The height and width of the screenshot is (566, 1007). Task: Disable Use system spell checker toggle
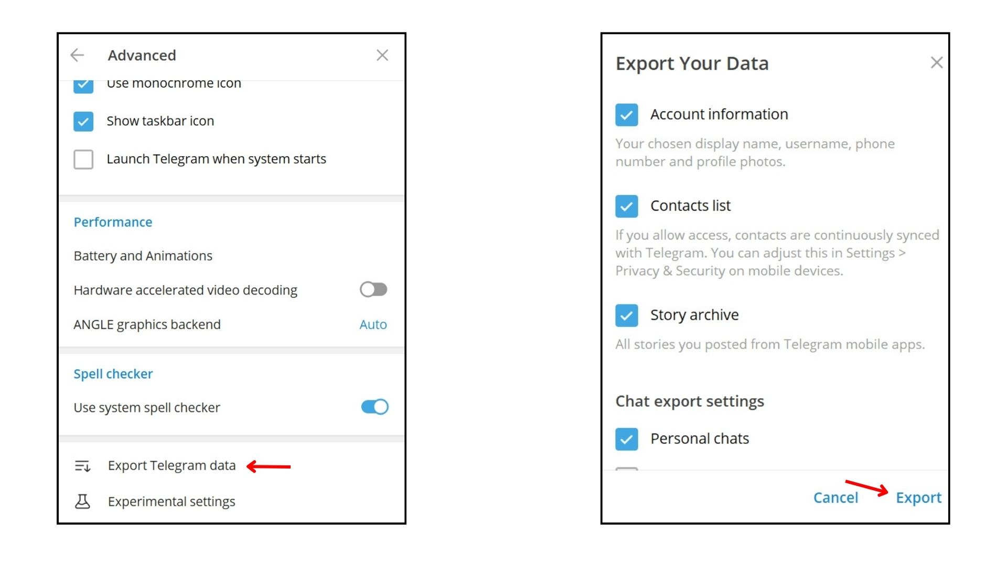pyautogui.click(x=374, y=407)
